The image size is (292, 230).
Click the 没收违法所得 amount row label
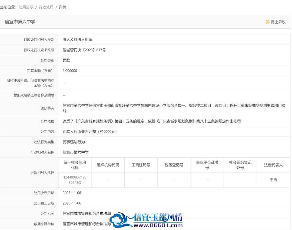(x=31, y=83)
